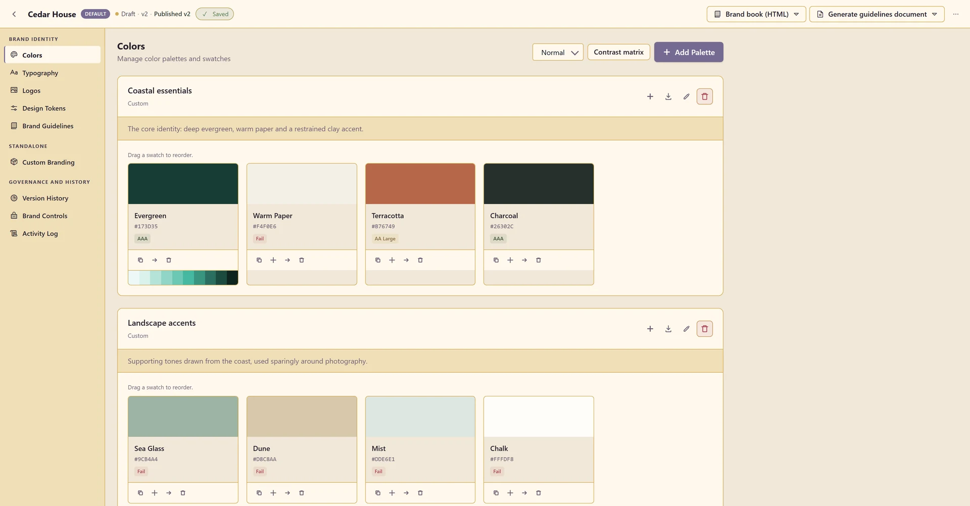The width and height of the screenshot is (970, 506).
Task: Go to Logos section
Action: point(53,90)
